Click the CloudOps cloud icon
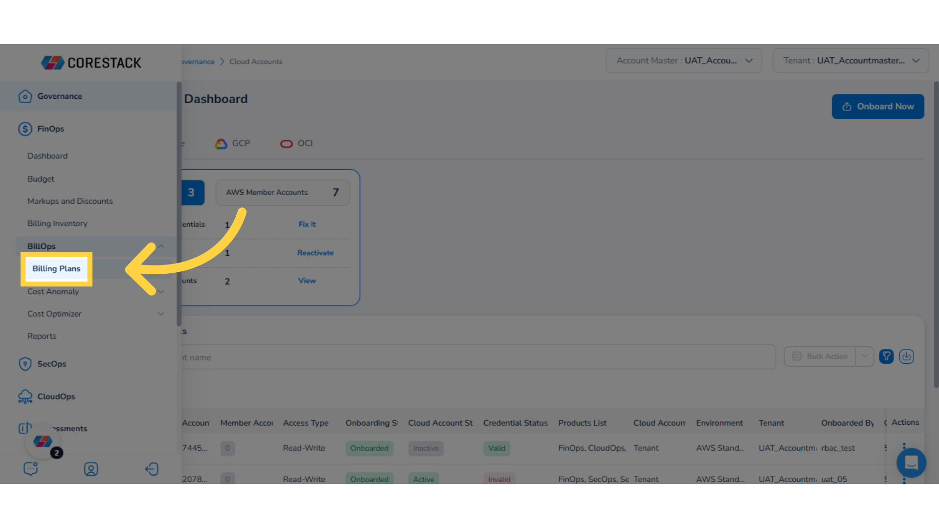The image size is (939, 528). (x=25, y=396)
